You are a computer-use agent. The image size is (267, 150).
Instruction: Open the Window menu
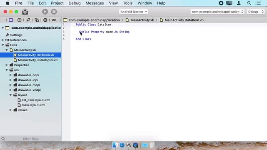point(145,3)
